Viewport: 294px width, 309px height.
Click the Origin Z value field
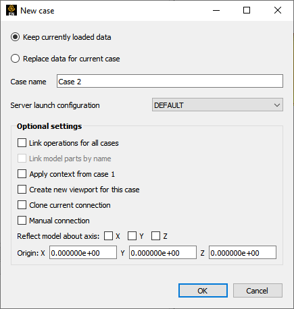pos(243,252)
